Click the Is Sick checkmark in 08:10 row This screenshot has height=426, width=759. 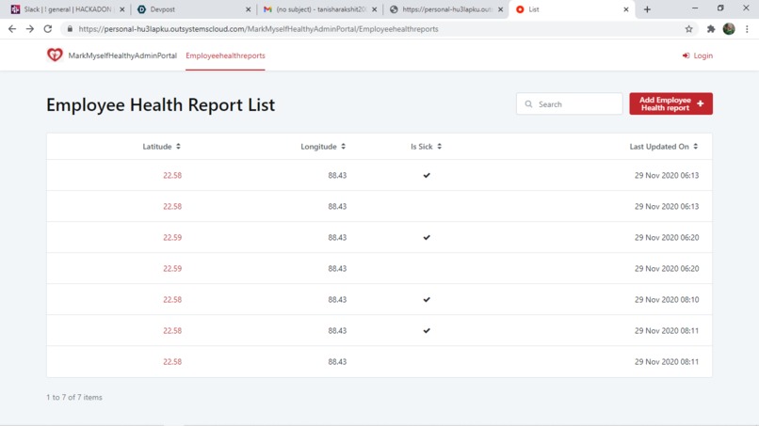point(427,299)
